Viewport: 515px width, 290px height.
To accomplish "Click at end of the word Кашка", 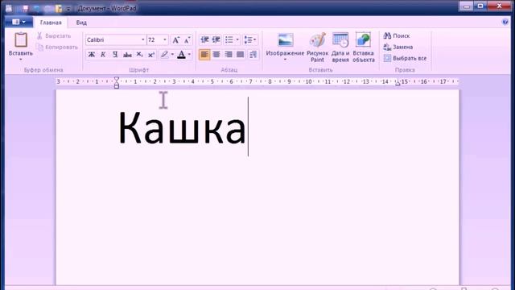I will click(247, 127).
